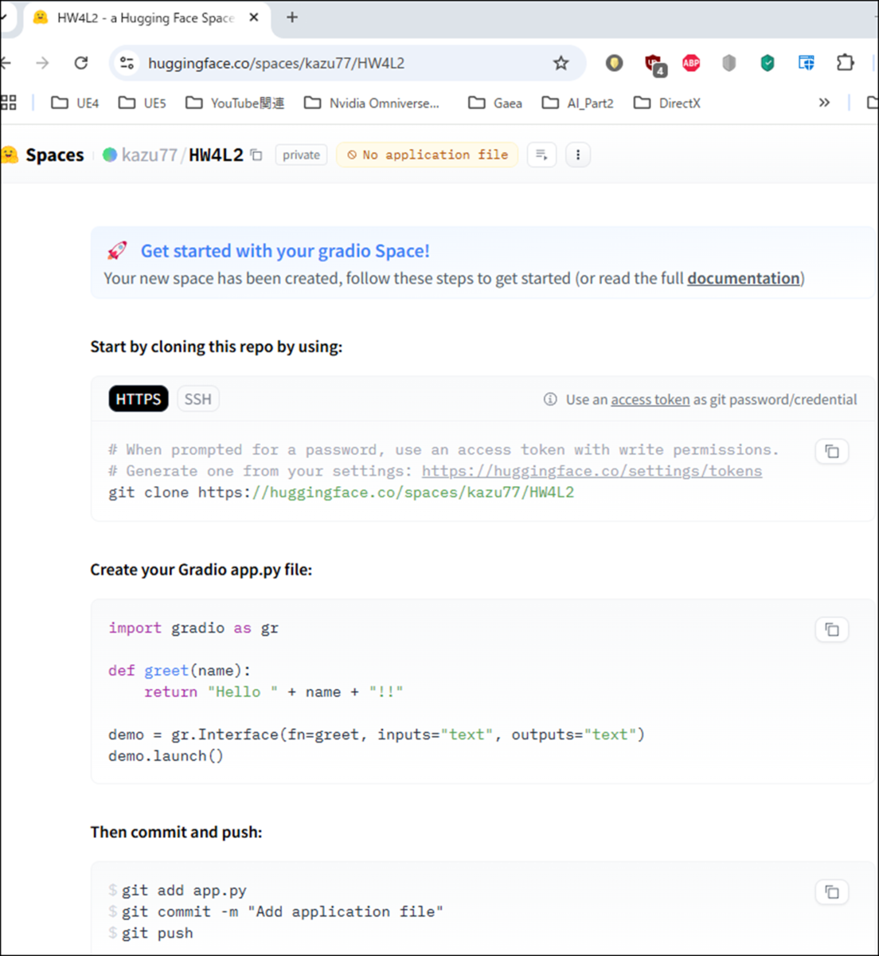Copy the space name with copy icon
Screen dimensions: 879x956
[256, 155]
